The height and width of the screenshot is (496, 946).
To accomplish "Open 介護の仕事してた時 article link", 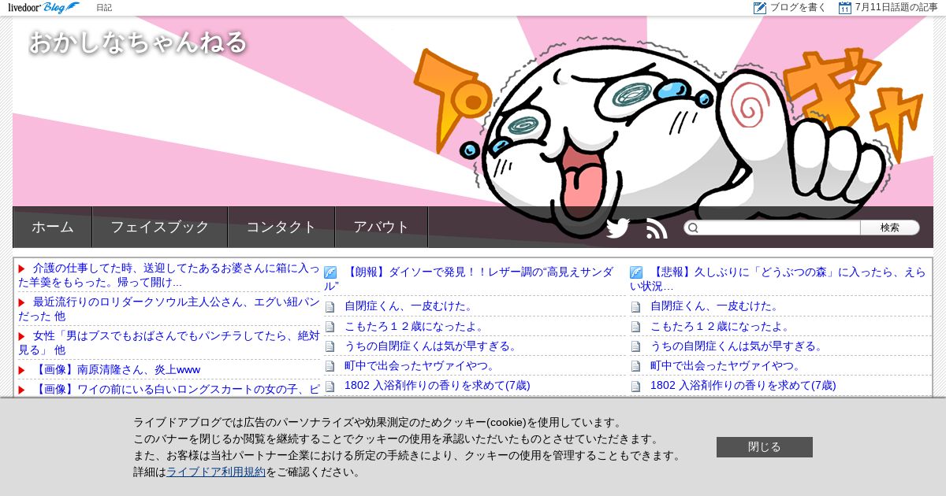I will (x=169, y=275).
